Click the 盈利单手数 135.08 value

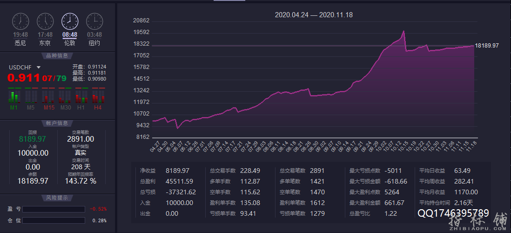(250, 203)
